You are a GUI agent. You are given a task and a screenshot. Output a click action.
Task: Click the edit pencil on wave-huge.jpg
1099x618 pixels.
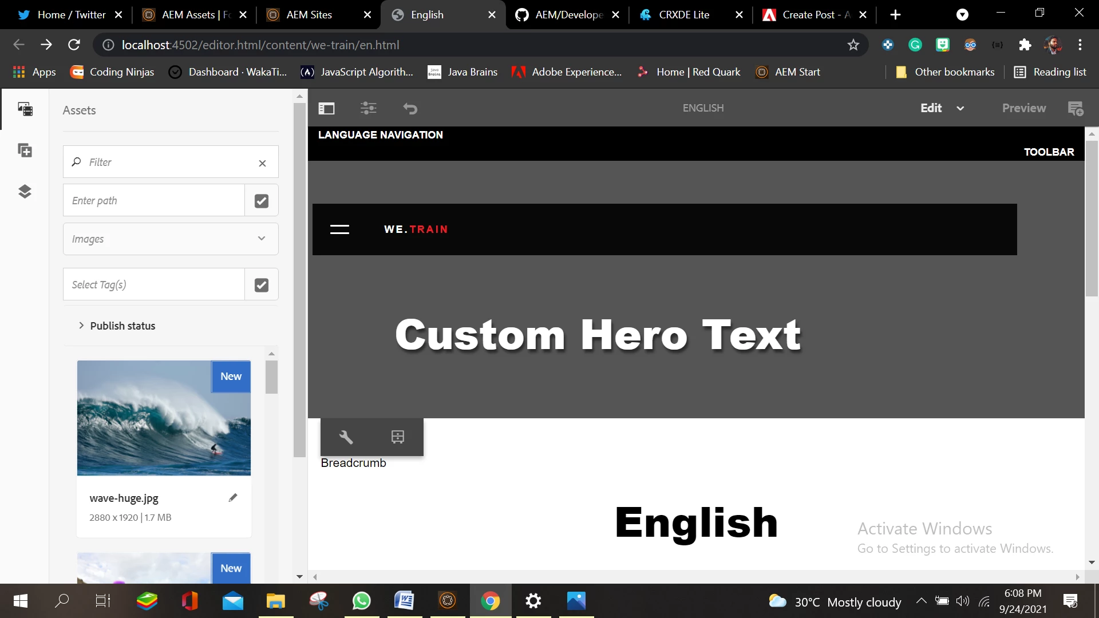pos(232,498)
